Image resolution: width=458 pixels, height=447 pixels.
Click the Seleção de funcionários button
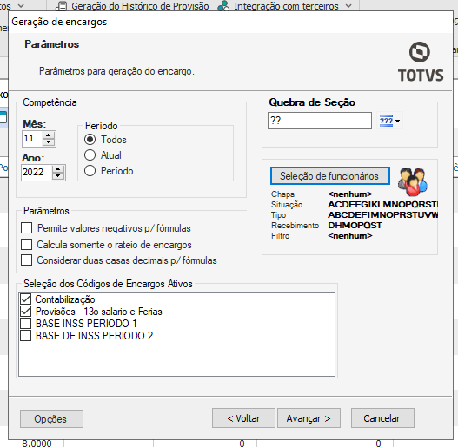coord(330,176)
